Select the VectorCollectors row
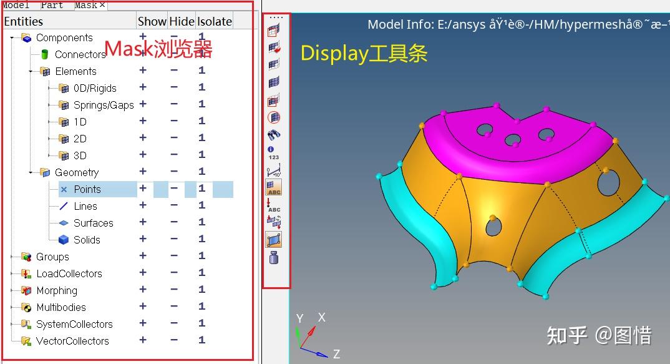 click(x=72, y=342)
